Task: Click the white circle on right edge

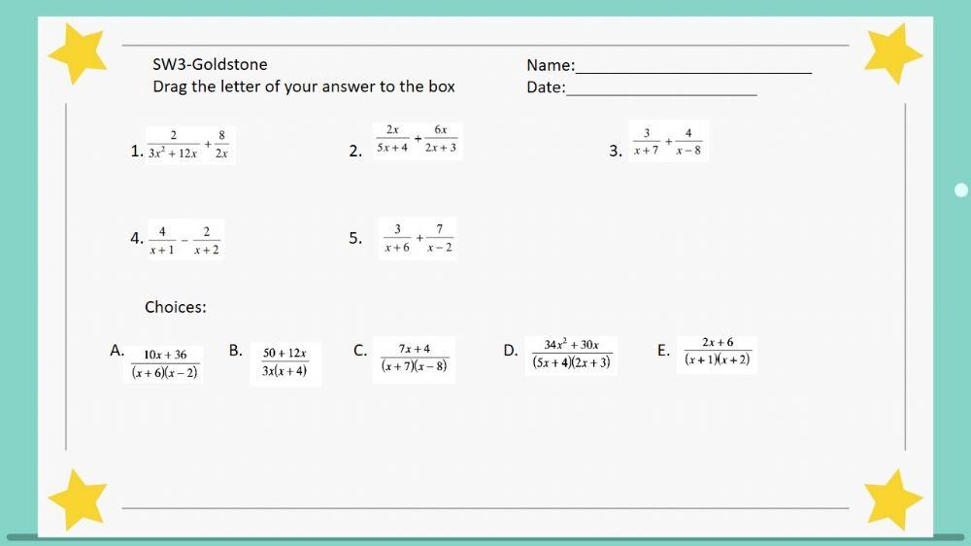Action: coord(961,189)
